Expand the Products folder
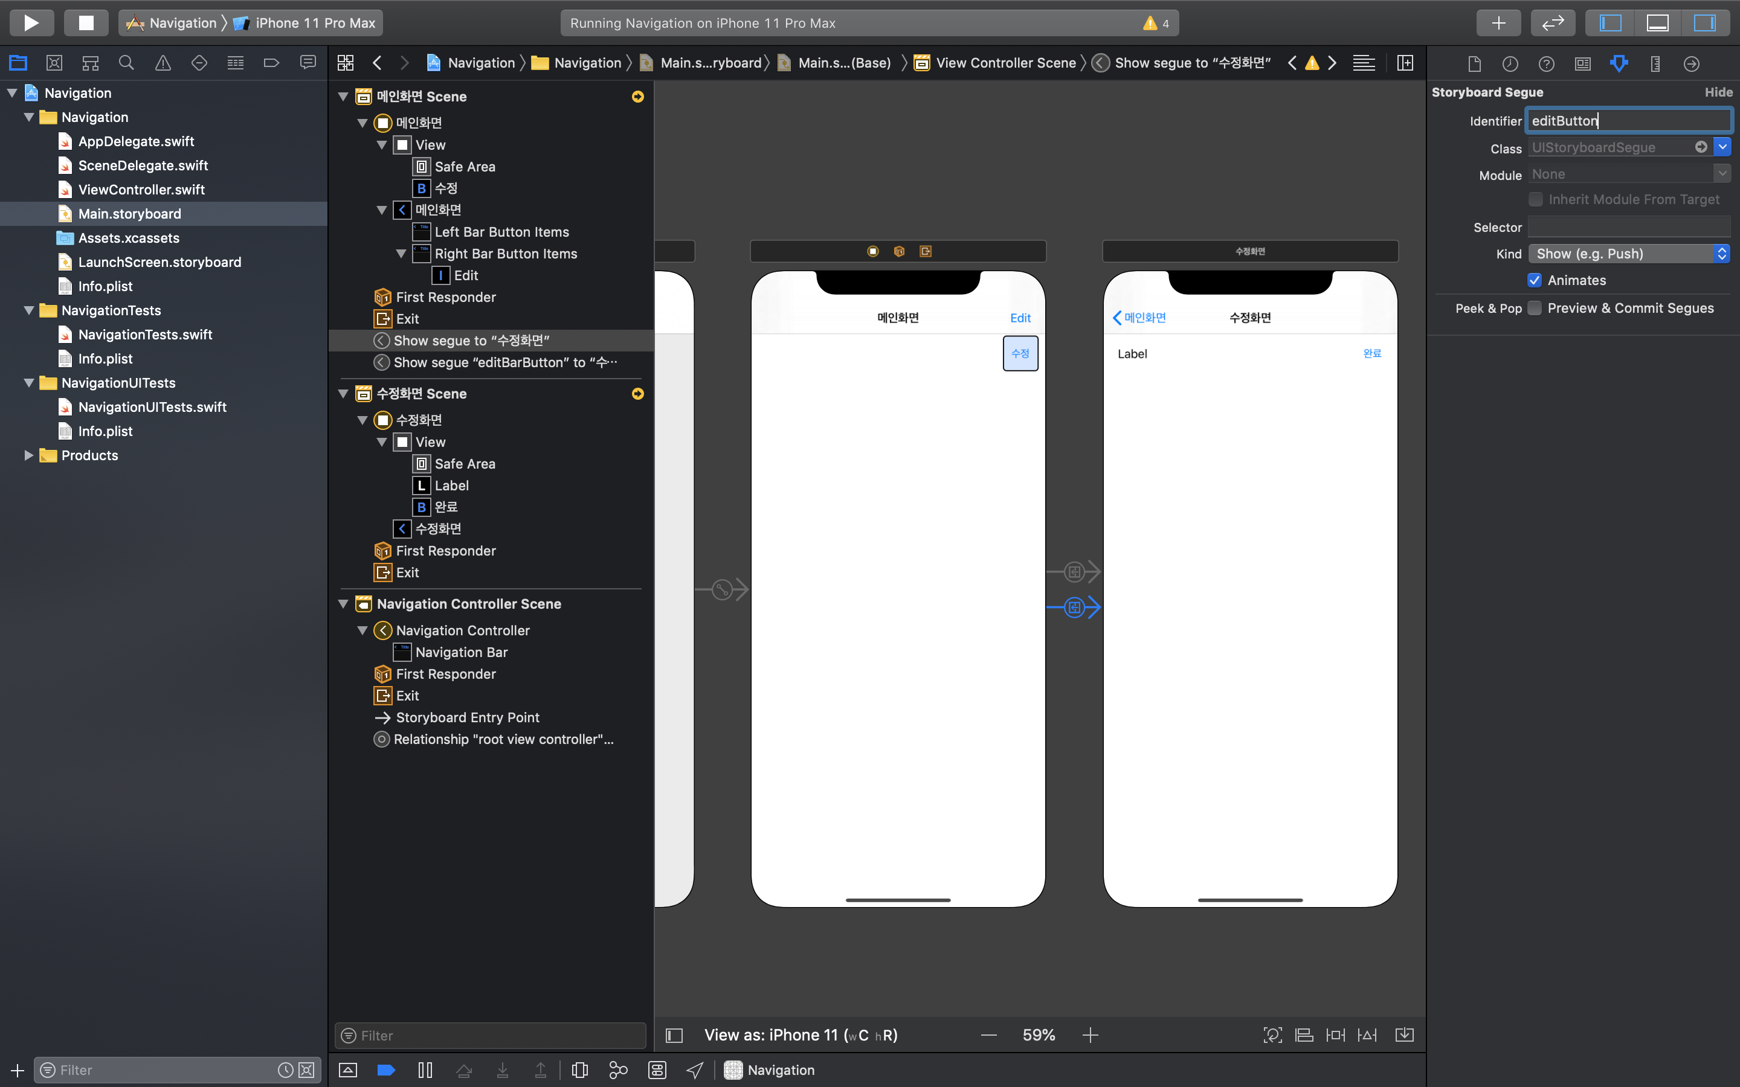Screen dimensions: 1740x1087 [29, 455]
